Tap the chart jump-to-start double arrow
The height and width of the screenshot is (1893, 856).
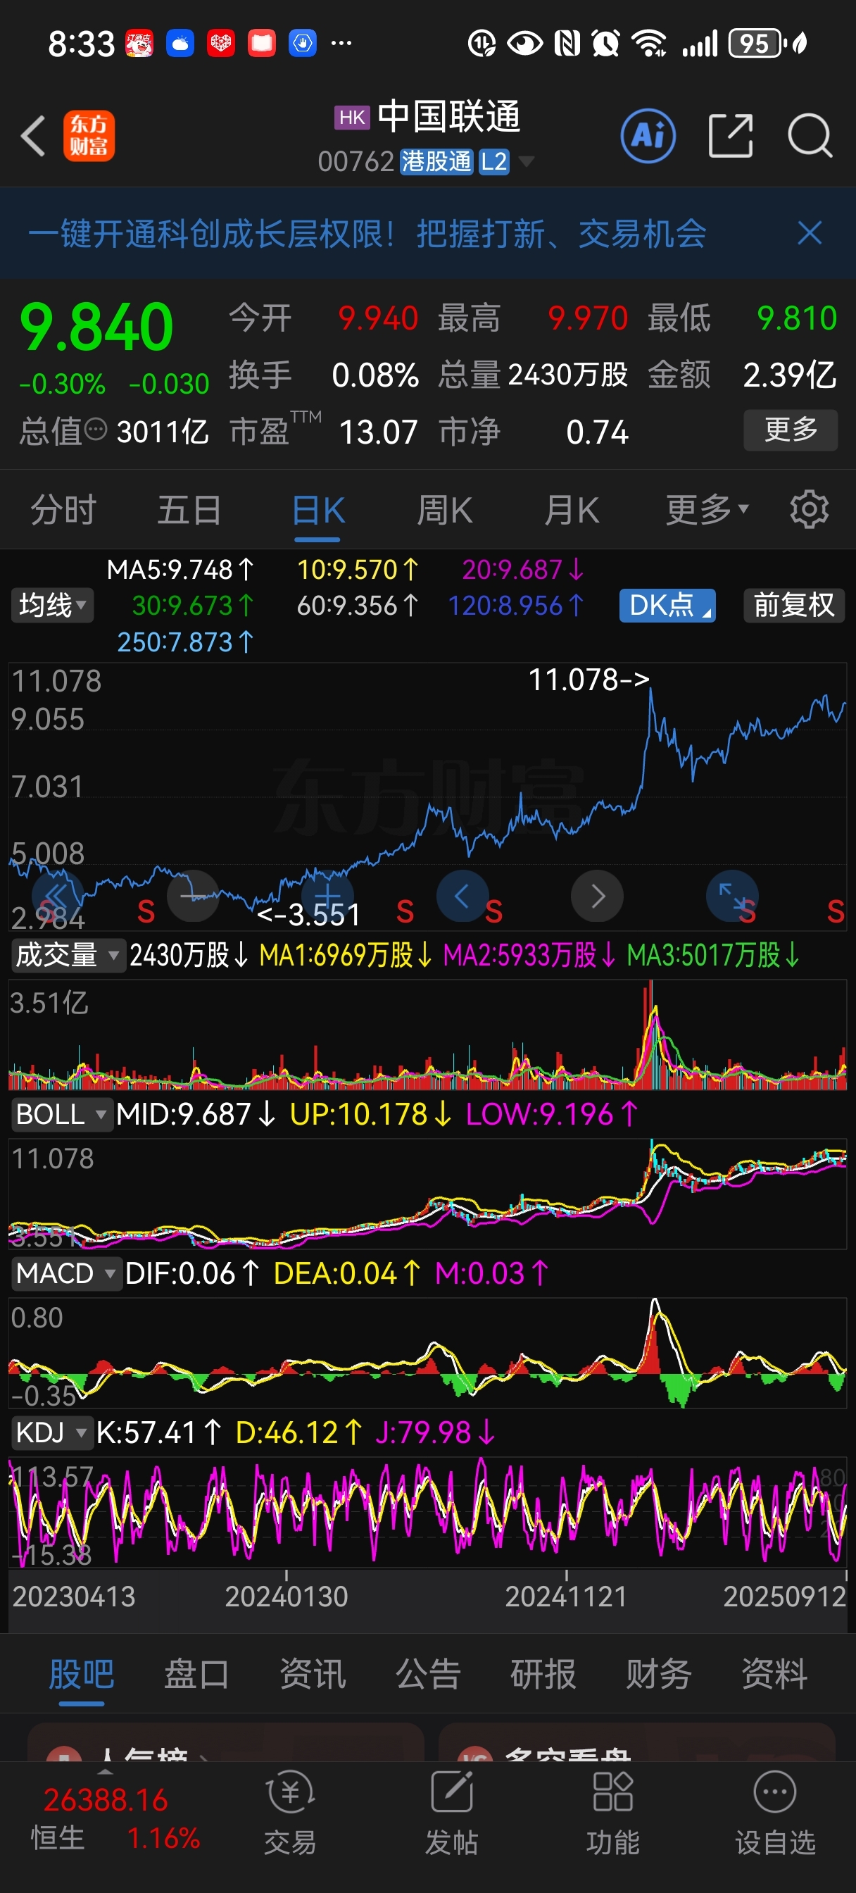click(57, 896)
